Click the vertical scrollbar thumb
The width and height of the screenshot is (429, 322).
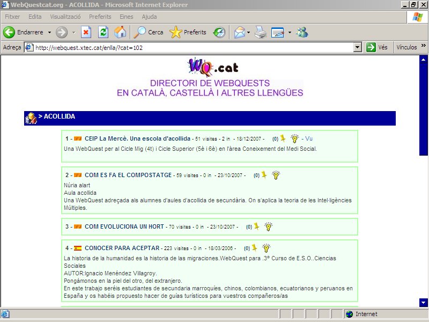[423, 111]
